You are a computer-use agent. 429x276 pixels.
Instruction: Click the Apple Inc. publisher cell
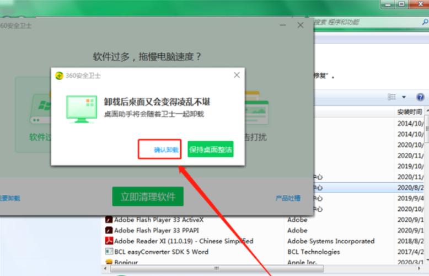pos(302,262)
